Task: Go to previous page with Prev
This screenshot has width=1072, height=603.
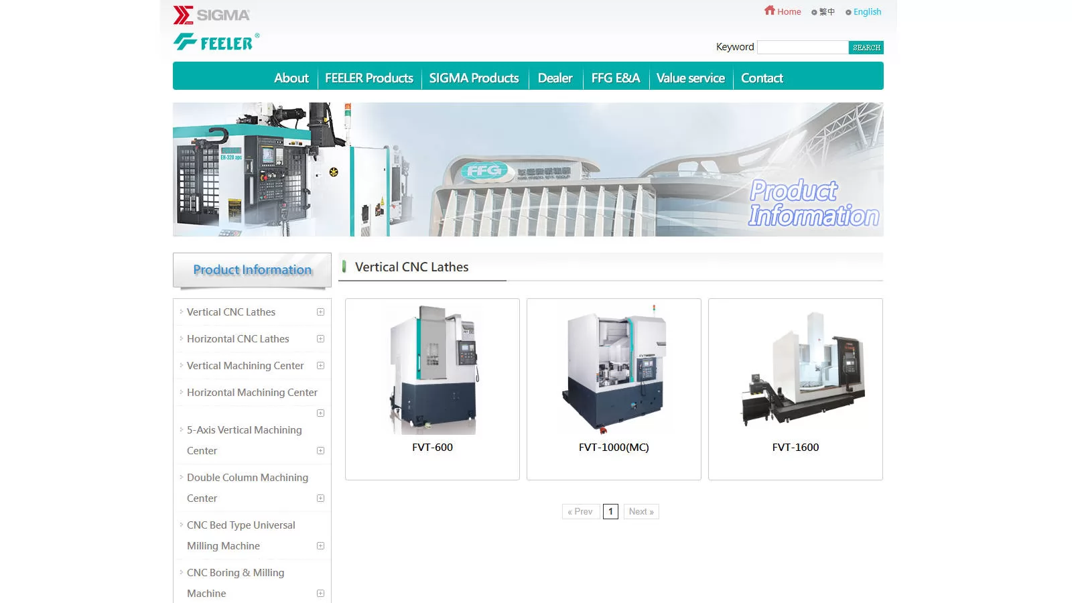Action: [580, 512]
